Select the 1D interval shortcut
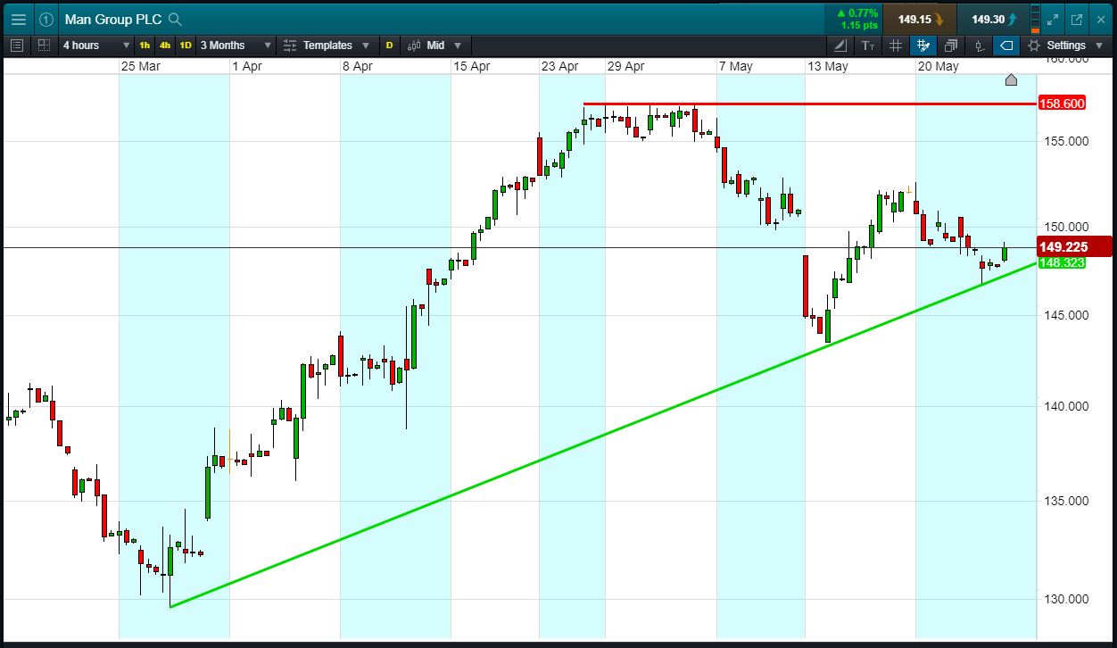This screenshot has width=1117, height=648. (x=186, y=46)
